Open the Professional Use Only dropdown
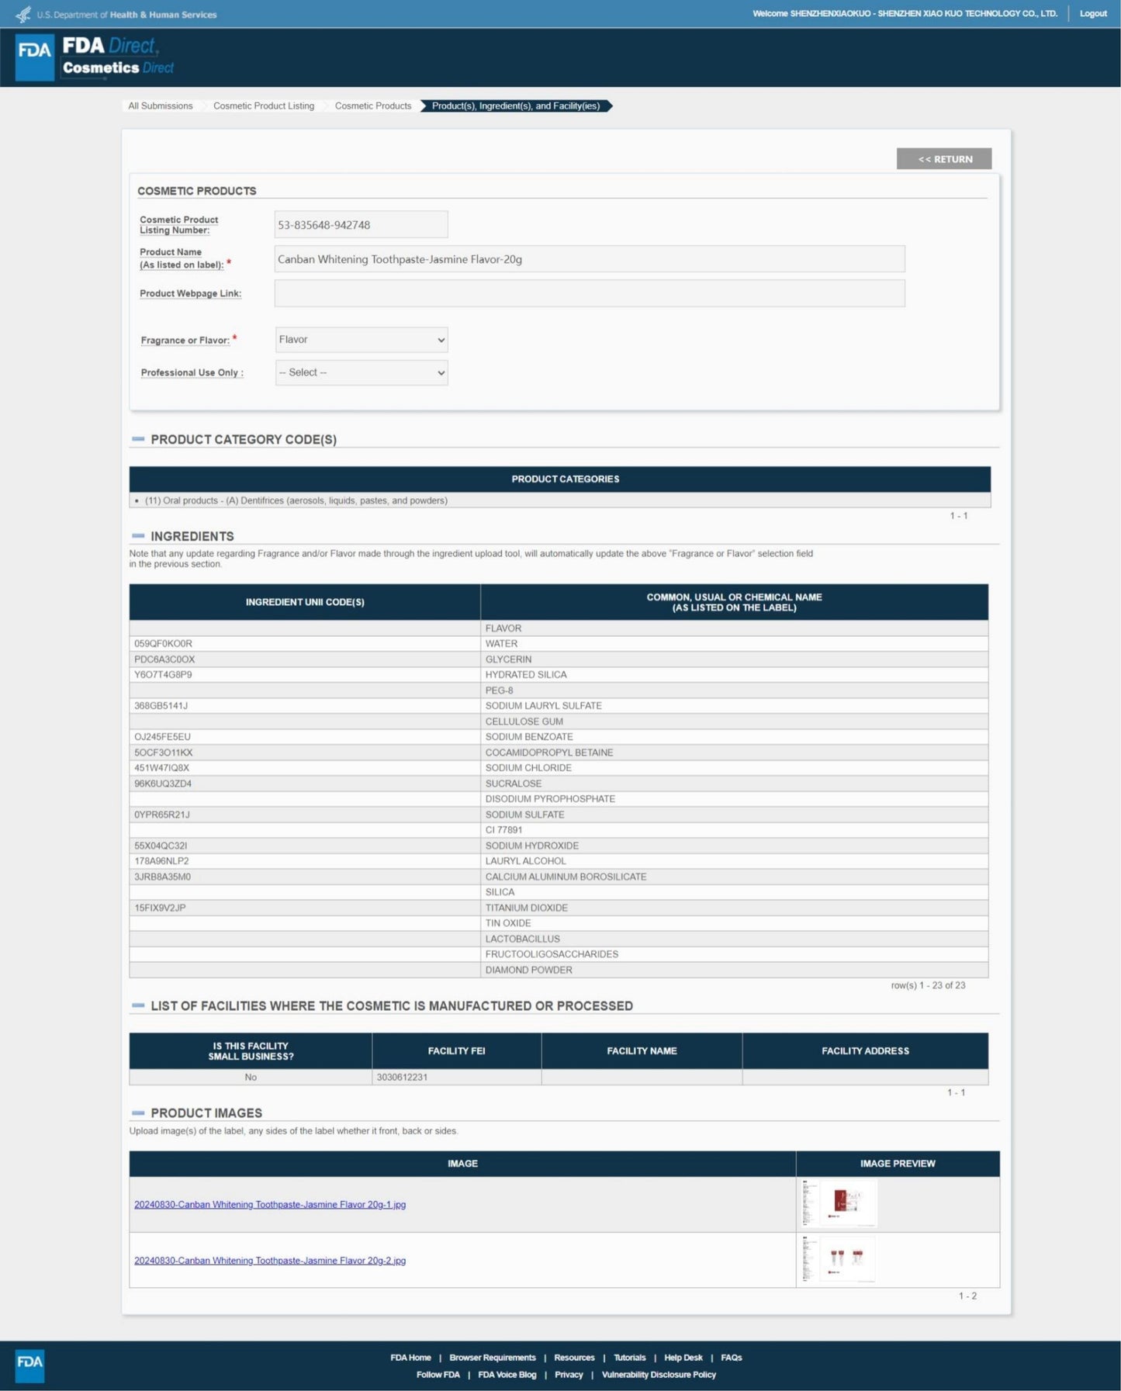This screenshot has height=1391, width=1121. [362, 372]
